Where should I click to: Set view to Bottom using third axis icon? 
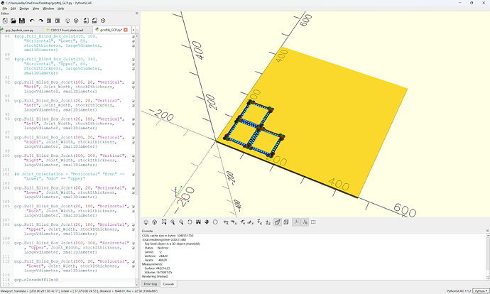[242, 222]
